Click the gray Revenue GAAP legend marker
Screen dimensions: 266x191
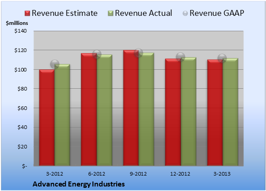coord(185,14)
